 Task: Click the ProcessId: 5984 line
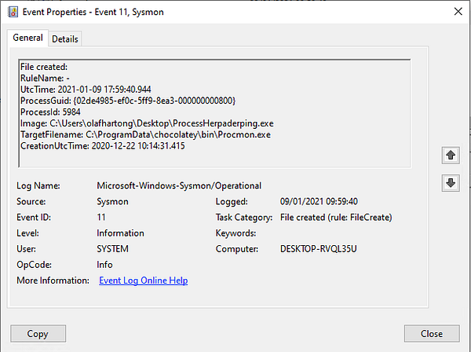point(50,112)
